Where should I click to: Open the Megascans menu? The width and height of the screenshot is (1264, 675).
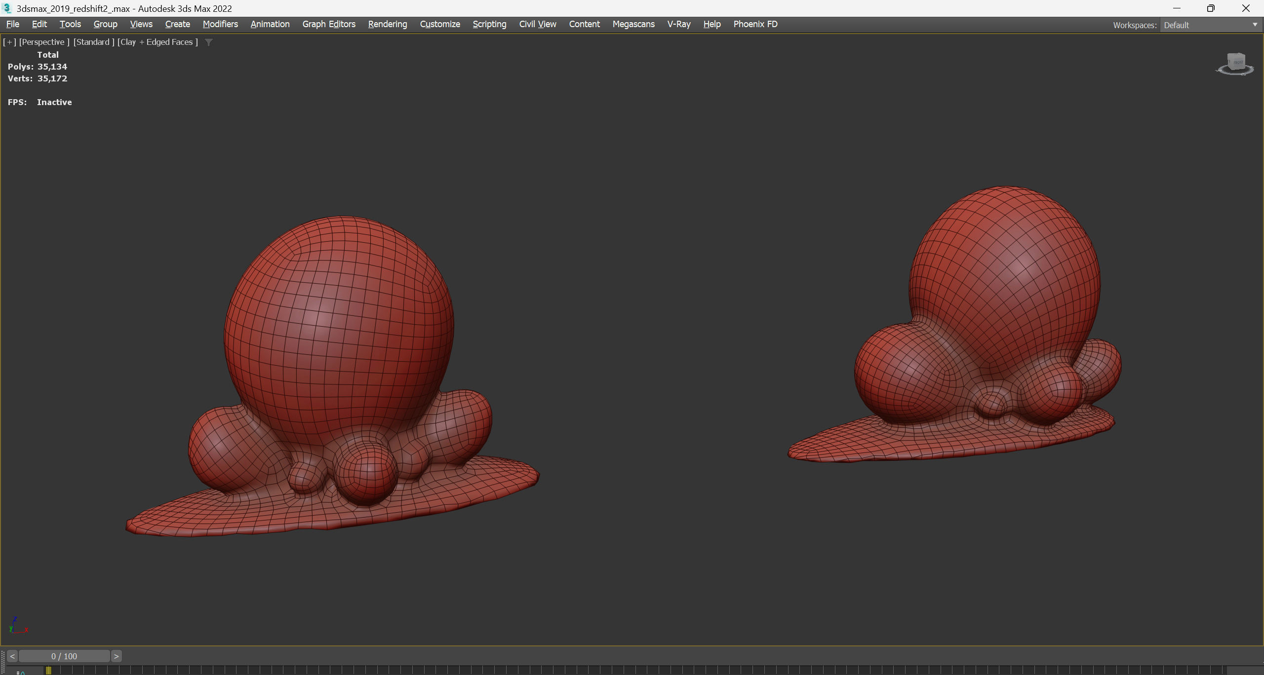633,24
